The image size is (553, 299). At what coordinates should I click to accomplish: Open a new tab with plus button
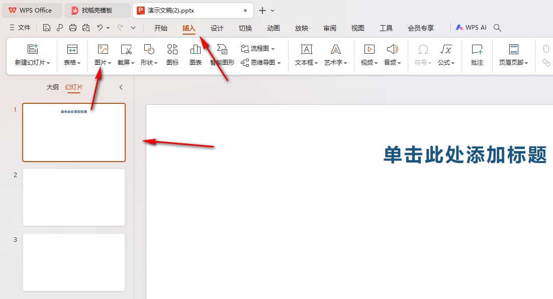[262, 11]
